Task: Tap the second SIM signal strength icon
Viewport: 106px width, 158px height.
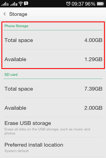Action: 14,4
